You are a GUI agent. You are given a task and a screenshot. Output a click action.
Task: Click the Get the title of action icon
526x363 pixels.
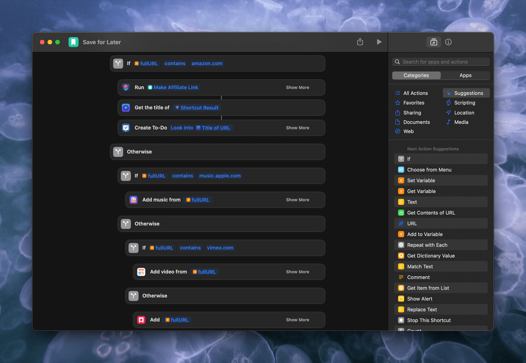point(126,108)
